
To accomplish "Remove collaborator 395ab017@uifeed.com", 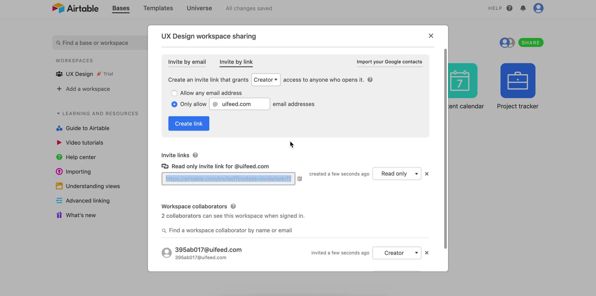I will click(427, 253).
